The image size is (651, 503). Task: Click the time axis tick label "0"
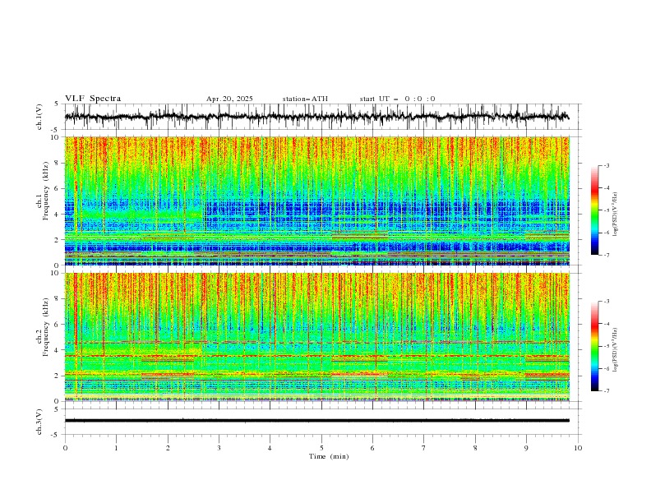pyautogui.click(x=65, y=448)
